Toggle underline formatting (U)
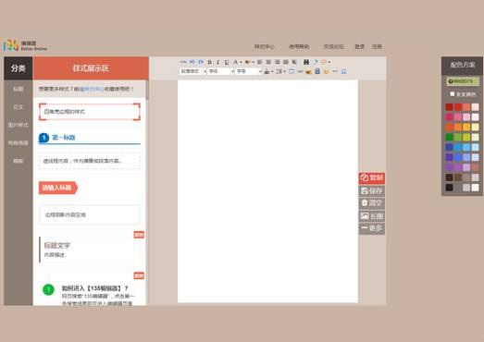 pos(227,62)
